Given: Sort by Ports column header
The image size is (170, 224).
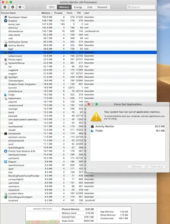Looking at the screenshot, I should click(70, 13).
